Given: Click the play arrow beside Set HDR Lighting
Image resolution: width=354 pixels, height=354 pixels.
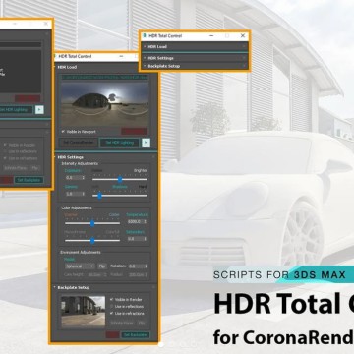Looking at the screenshot, I should 147,143.
